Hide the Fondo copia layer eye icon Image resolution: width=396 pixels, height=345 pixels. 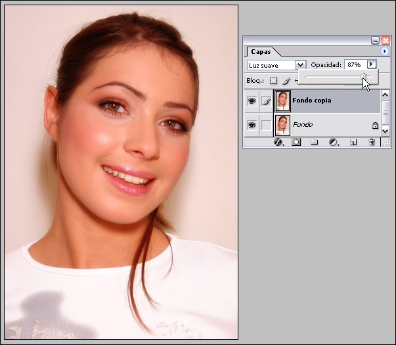[252, 101]
